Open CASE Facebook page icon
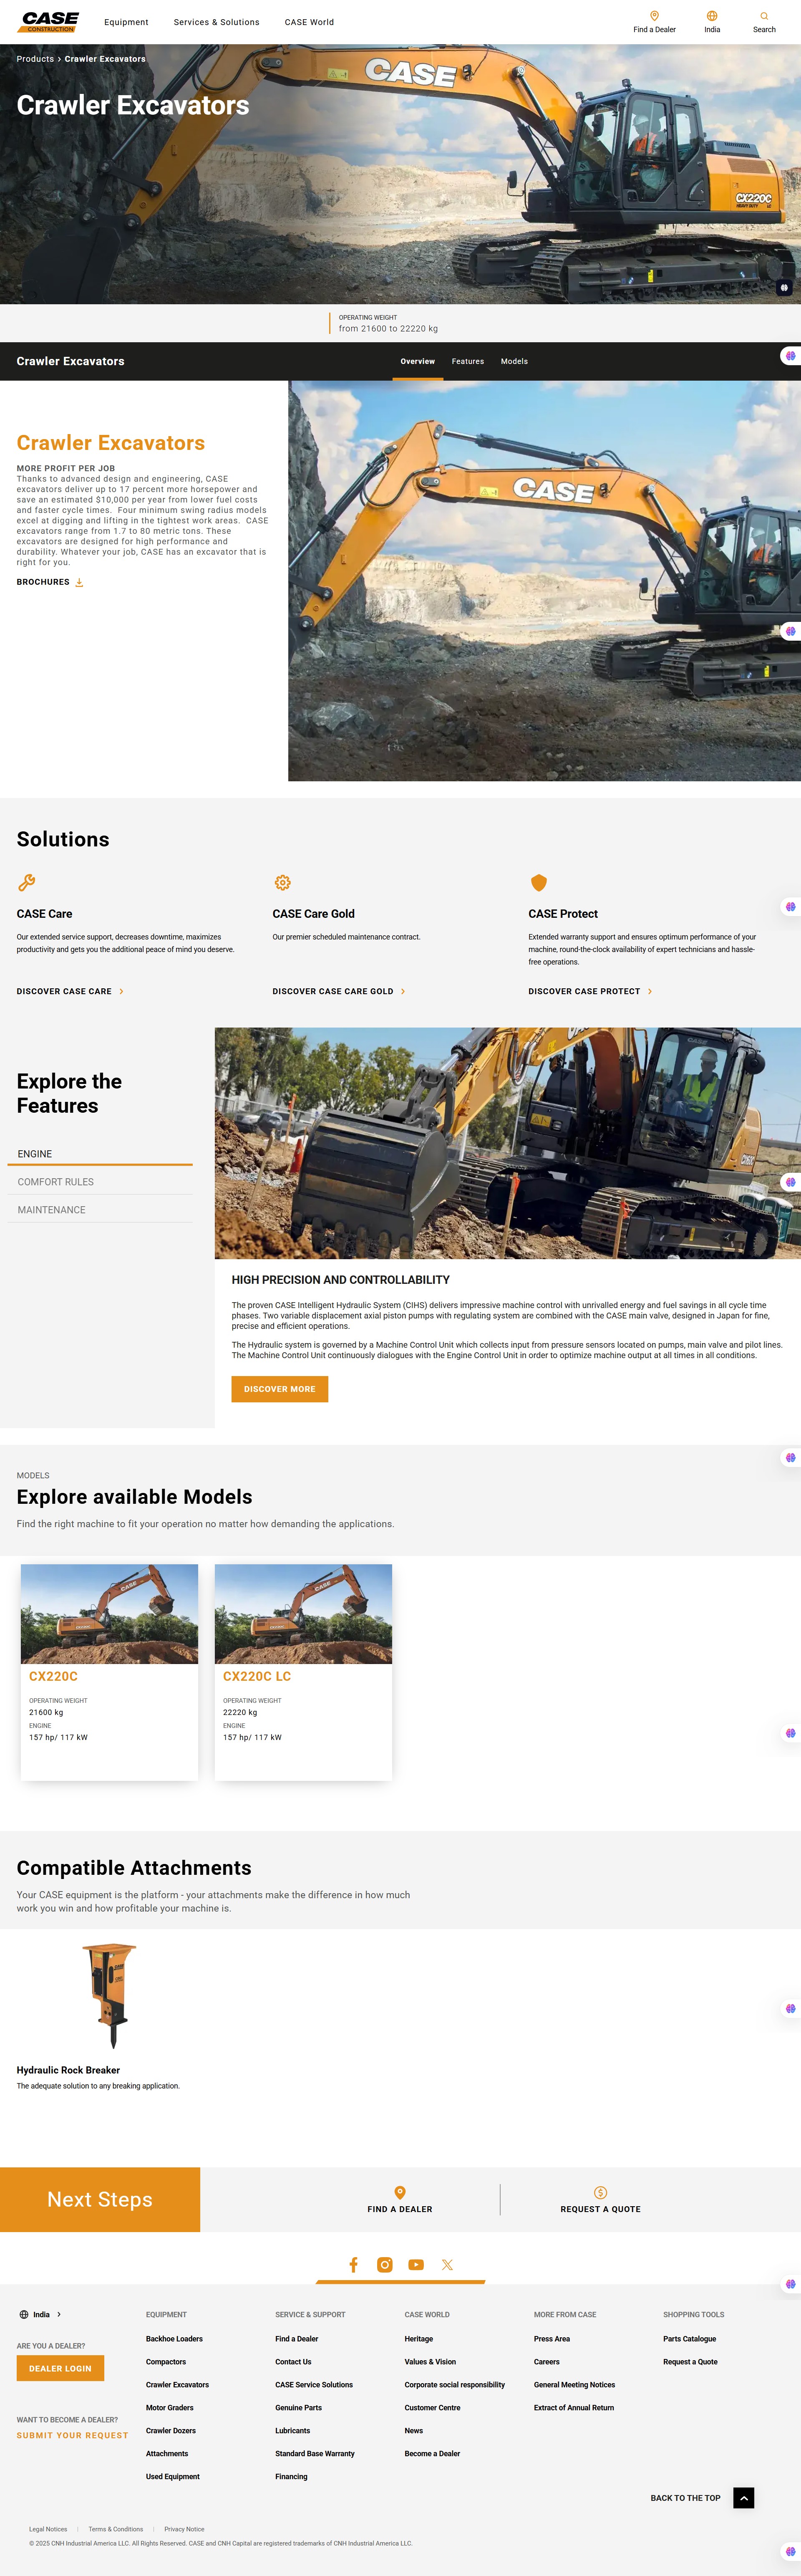The image size is (801, 2576). pyautogui.click(x=353, y=2265)
